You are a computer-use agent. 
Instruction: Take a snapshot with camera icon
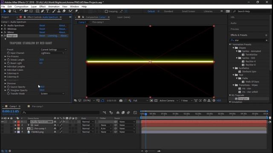tap(121, 101)
